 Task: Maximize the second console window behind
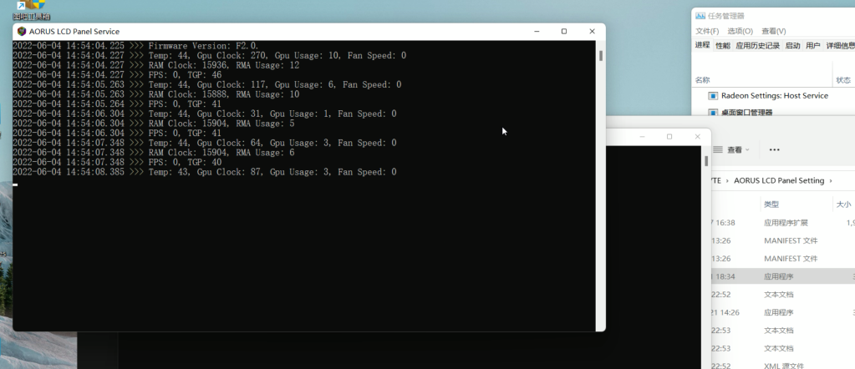pyautogui.click(x=669, y=136)
